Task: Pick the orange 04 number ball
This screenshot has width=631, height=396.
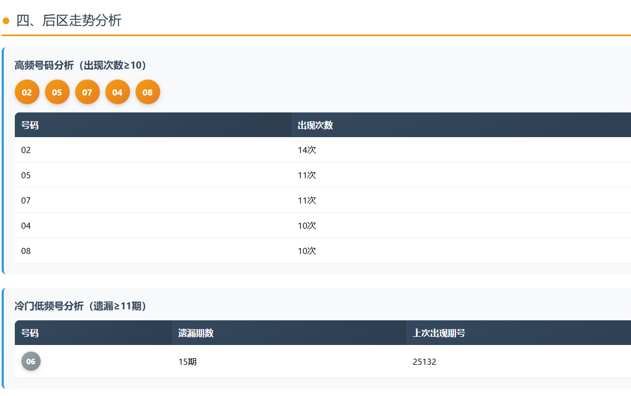Action: point(117,92)
